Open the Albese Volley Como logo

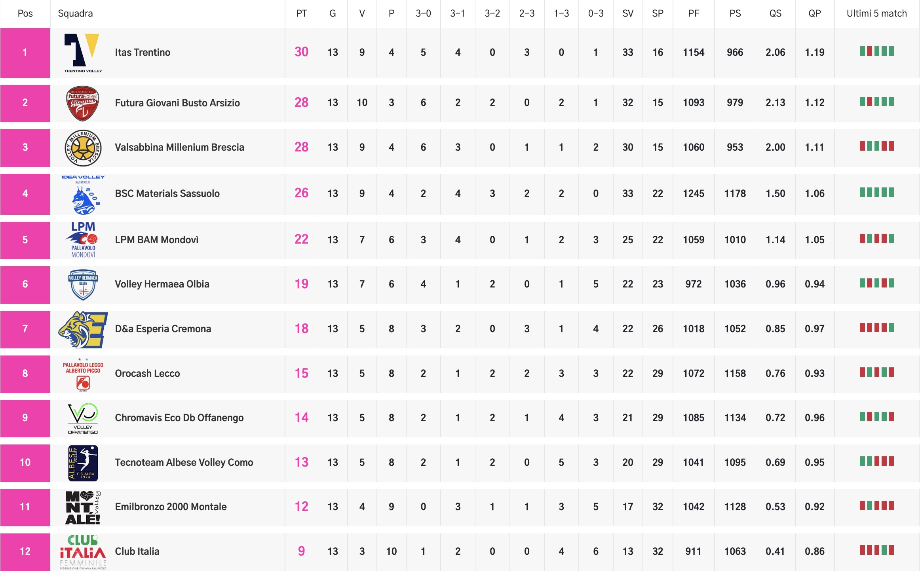83,463
